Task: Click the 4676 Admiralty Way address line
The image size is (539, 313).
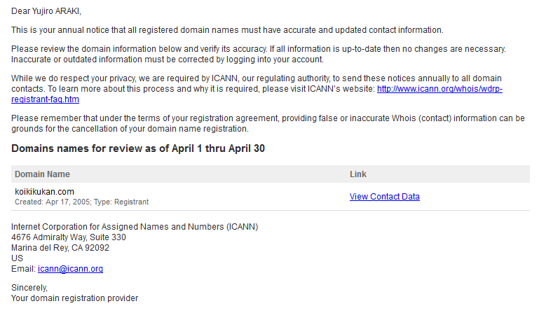Action: [69, 237]
